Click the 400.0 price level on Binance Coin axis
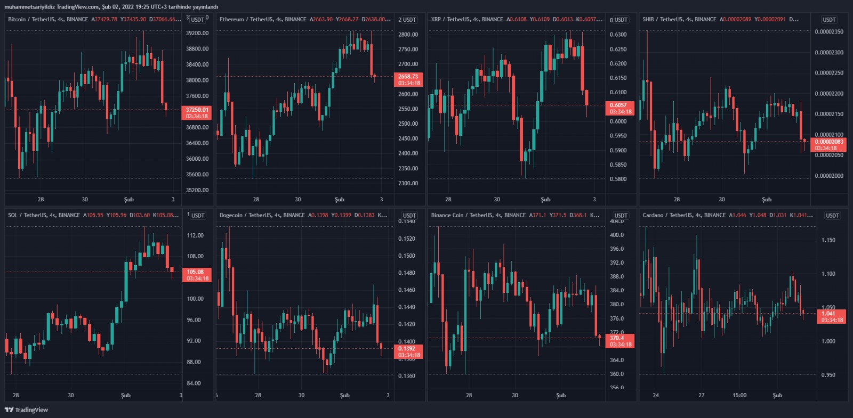 point(617,235)
